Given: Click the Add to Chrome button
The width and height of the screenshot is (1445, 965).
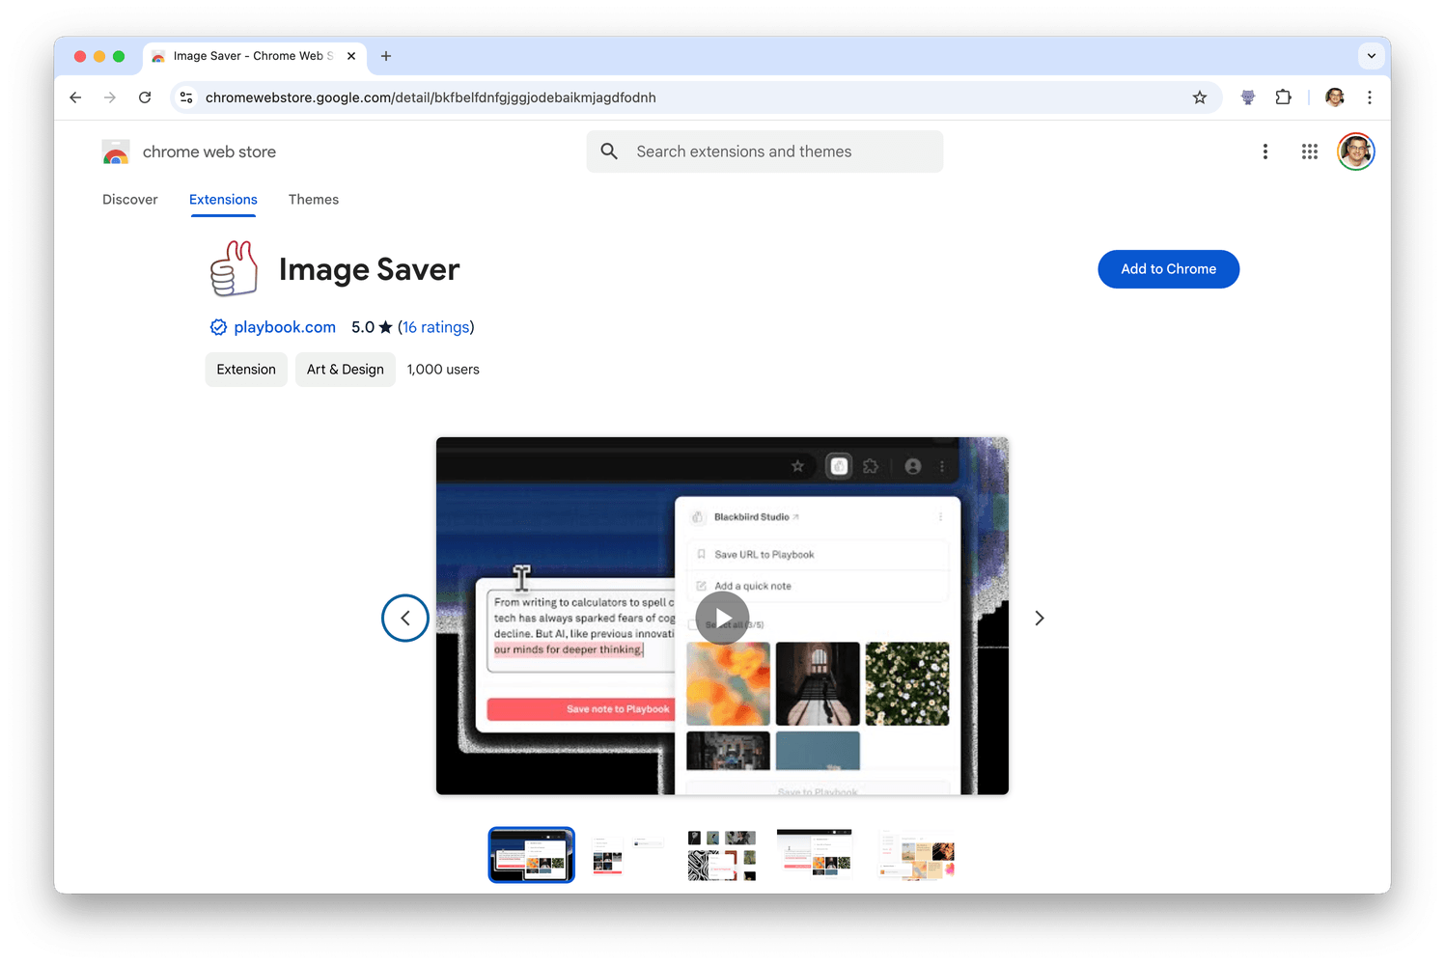Looking at the screenshot, I should (x=1168, y=269).
